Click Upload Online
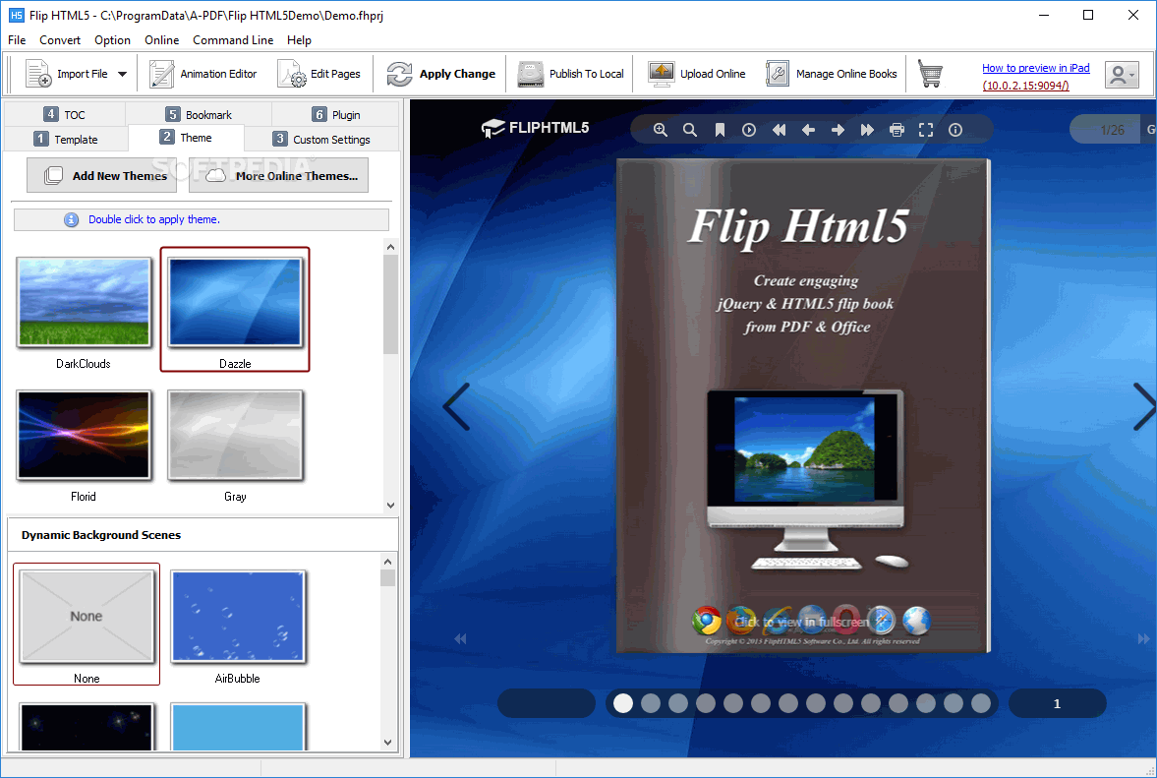Viewport: 1157px width, 778px height. (697, 74)
